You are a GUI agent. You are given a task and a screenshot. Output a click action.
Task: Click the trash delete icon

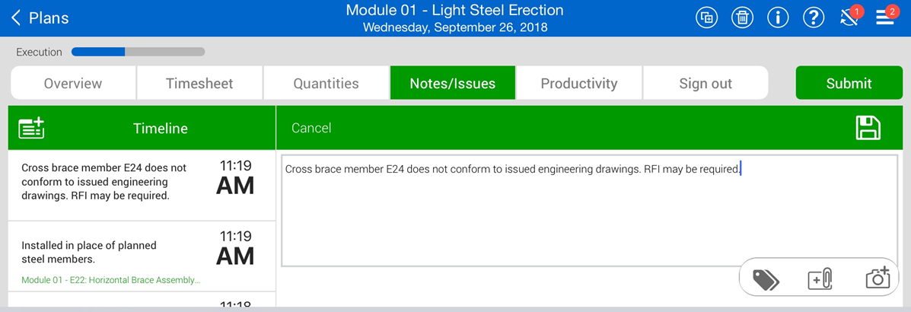742,18
